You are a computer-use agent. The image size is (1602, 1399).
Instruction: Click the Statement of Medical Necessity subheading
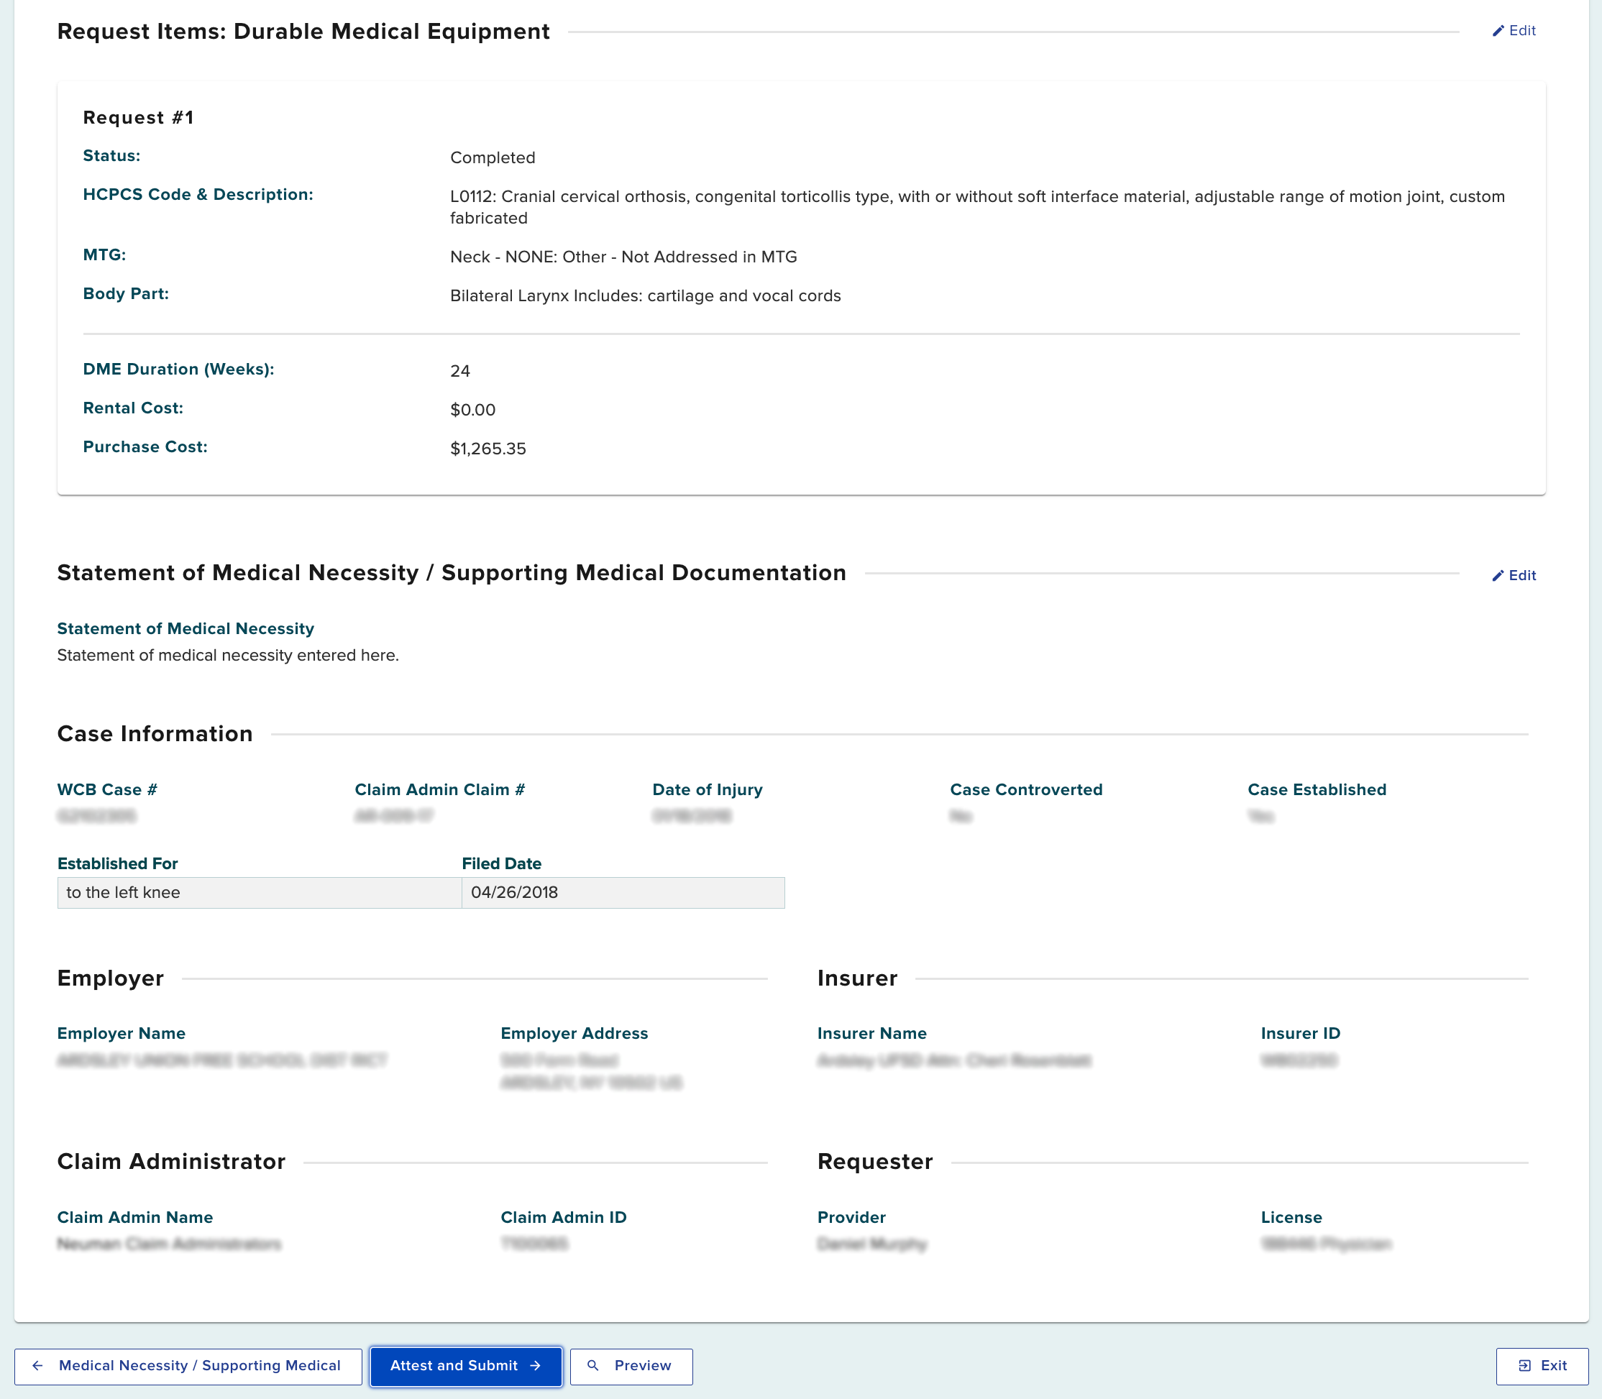[x=185, y=628]
